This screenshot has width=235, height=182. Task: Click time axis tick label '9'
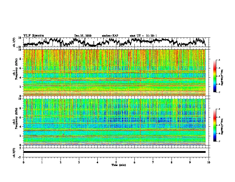coord(190,162)
